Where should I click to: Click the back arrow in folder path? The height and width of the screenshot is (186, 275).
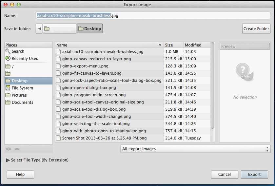coord(39,29)
